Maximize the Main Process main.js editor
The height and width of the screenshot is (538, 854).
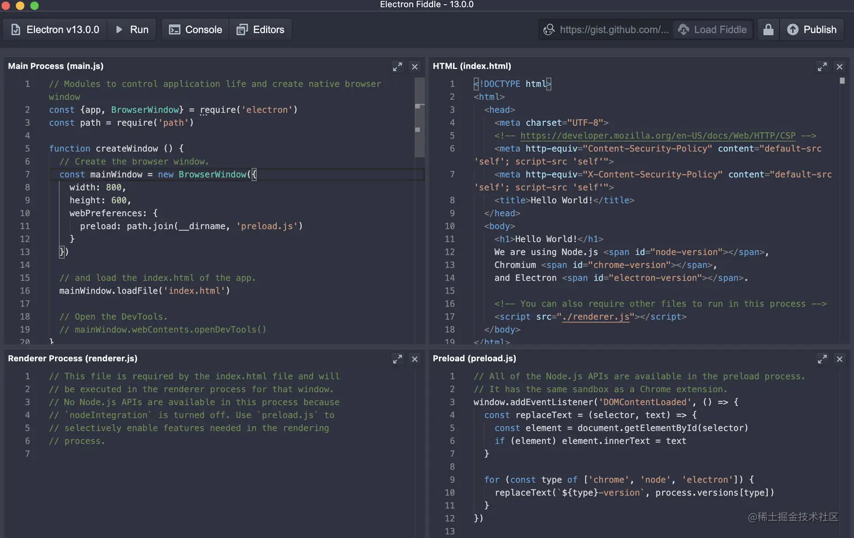click(398, 67)
